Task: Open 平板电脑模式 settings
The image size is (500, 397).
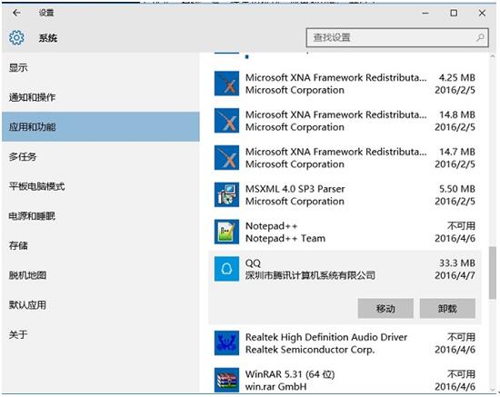Action: click(x=101, y=186)
